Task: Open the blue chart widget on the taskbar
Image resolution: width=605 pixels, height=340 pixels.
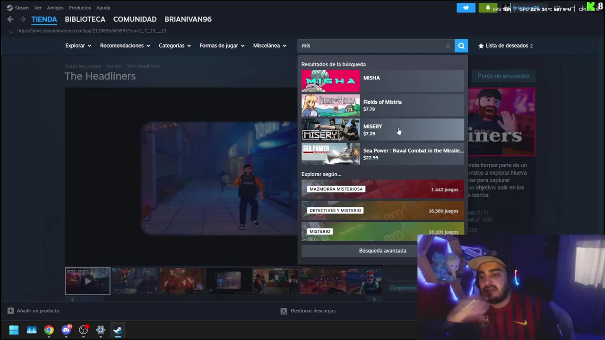Action: coord(32,330)
